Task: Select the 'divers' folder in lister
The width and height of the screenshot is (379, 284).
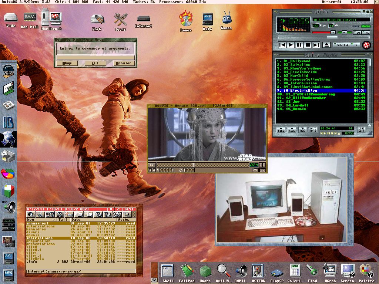Action: pos(33,232)
